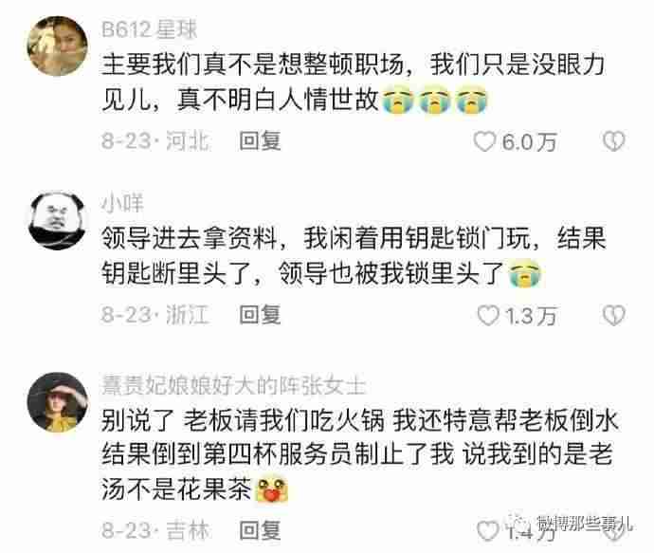
Task: Like the 小咩 comment showing 1.3万
Action: tap(488, 316)
